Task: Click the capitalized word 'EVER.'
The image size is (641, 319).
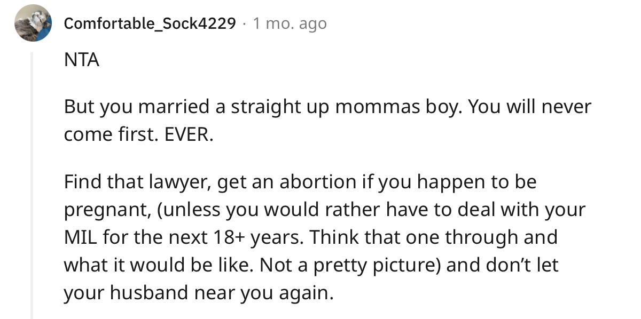Action: pos(187,135)
